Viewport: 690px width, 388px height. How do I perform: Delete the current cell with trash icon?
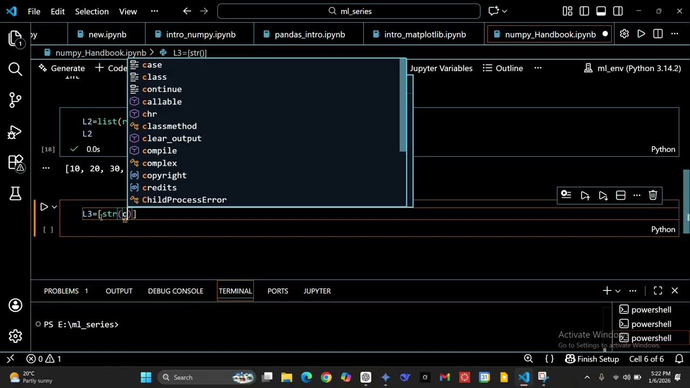coord(653,195)
